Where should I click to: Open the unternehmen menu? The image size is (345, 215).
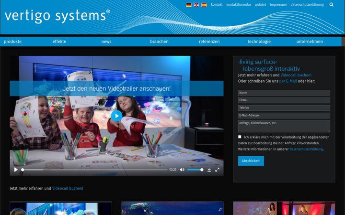(310, 42)
